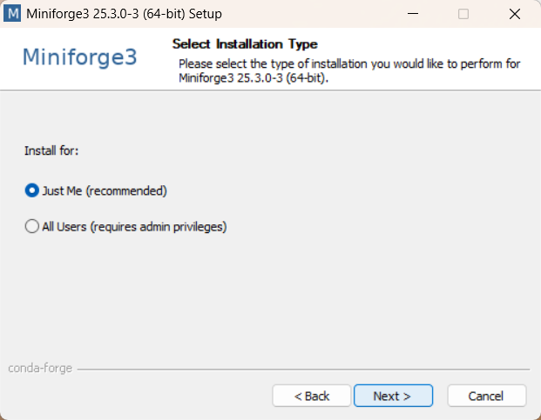Click the separator line beside conda-forge
The image size is (541, 420).
[304, 369]
